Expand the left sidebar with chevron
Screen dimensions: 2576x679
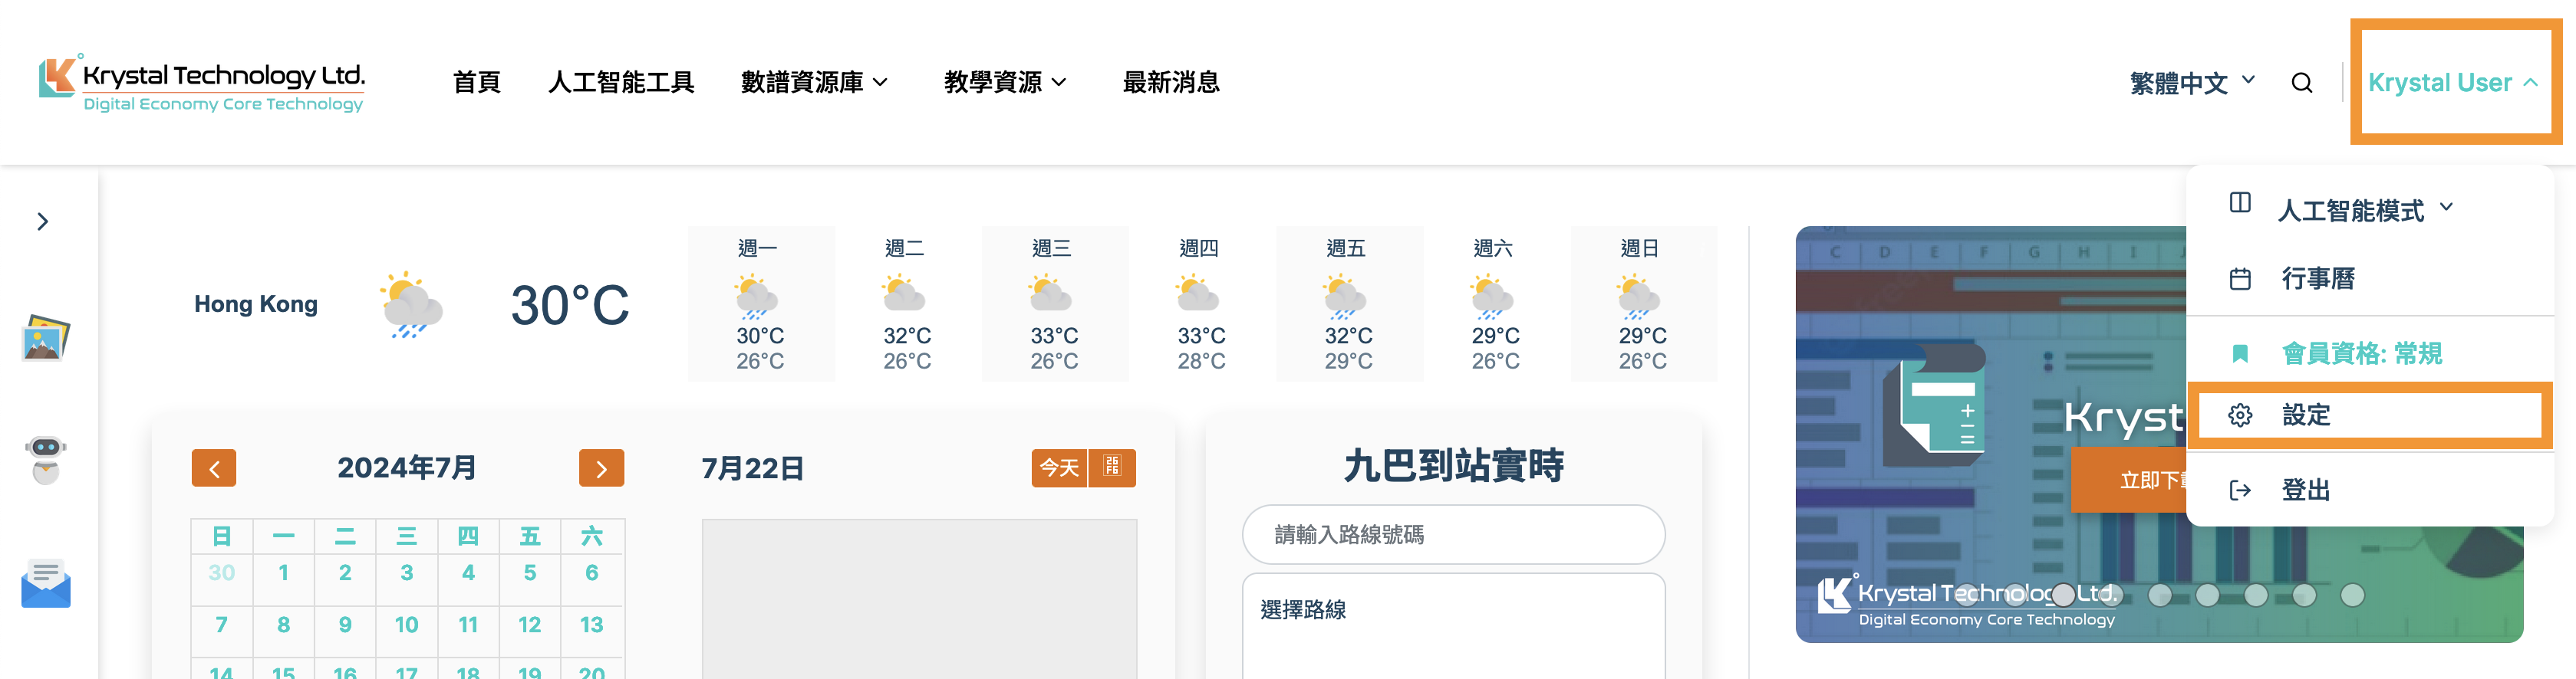point(42,221)
